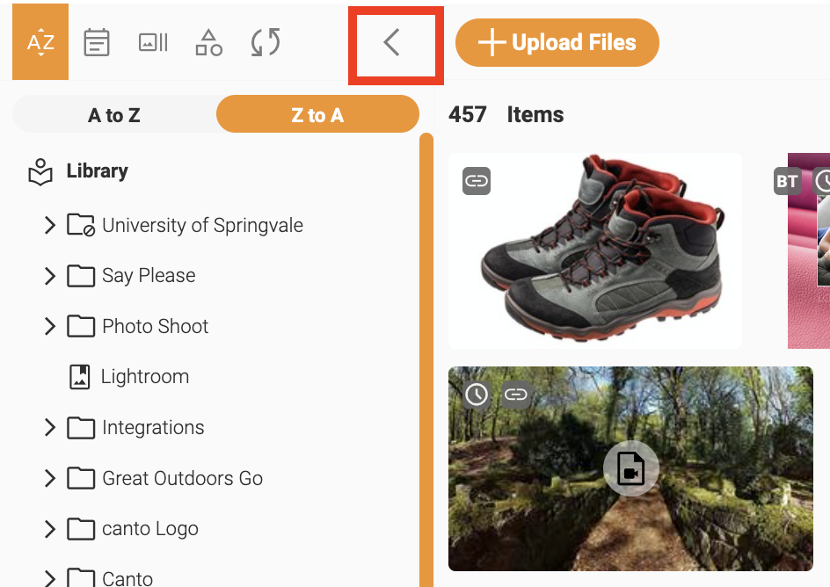Click the refresh sync arrows icon
This screenshot has height=587, width=830.
coord(266,42)
